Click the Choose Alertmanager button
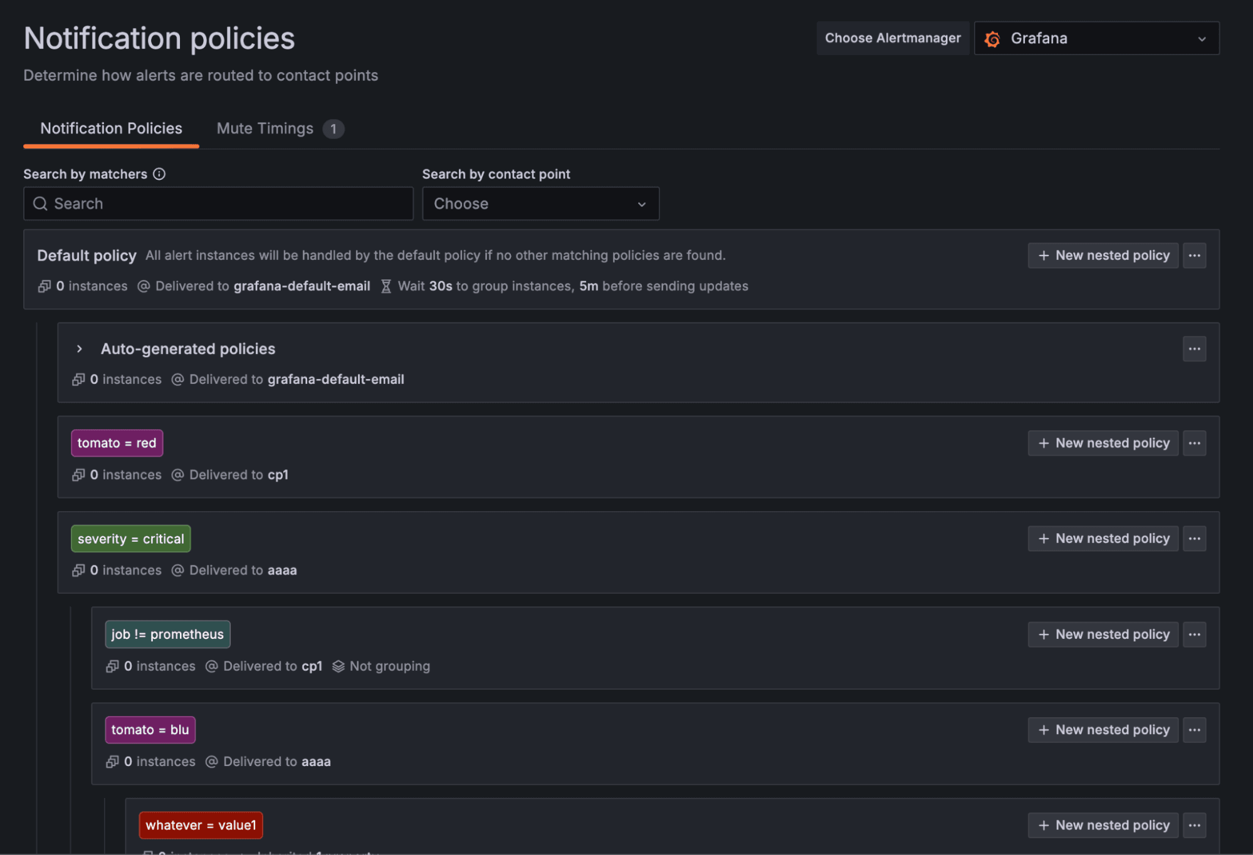The width and height of the screenshot is (1253, 855). (893, 38)
